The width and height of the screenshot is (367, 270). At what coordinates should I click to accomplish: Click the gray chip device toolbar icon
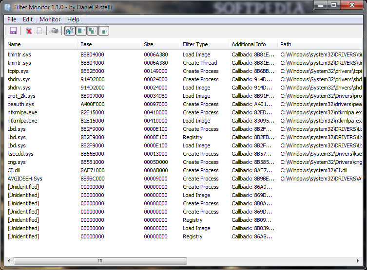[55, 31]
